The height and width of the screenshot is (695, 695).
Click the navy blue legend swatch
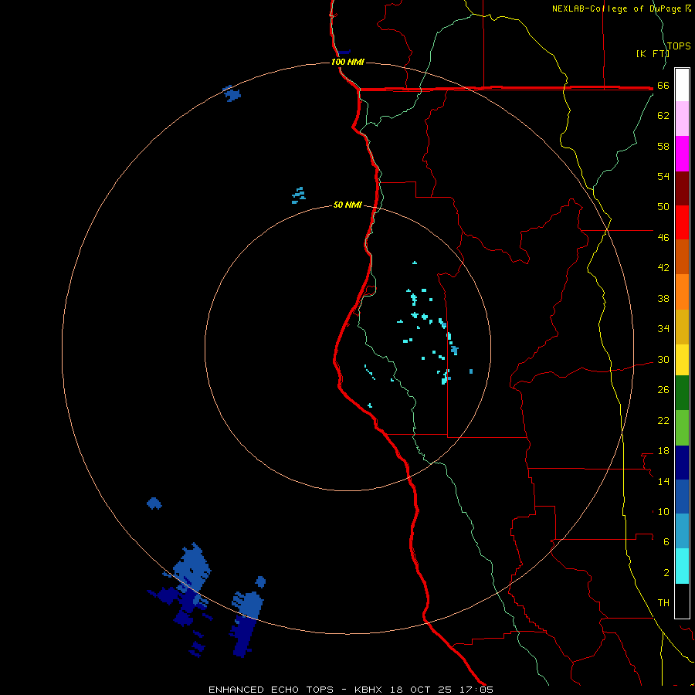682,463
